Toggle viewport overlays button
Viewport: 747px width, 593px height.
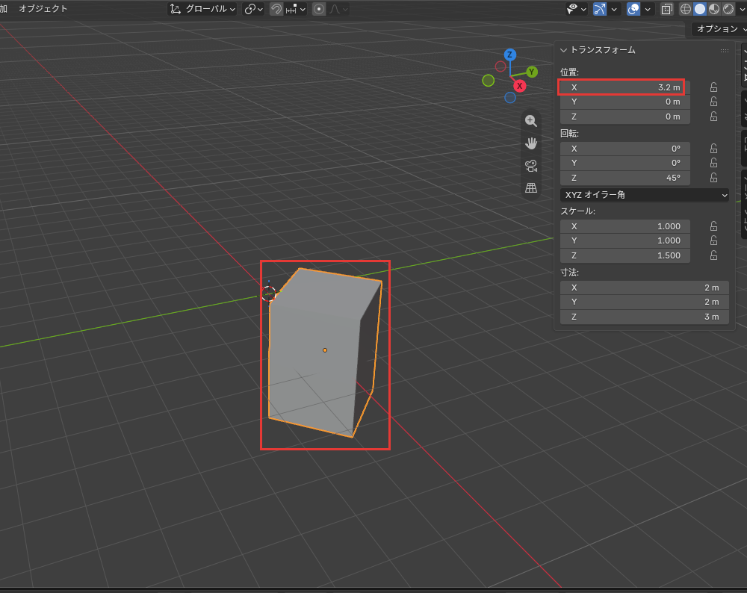[x=633, y=9]
